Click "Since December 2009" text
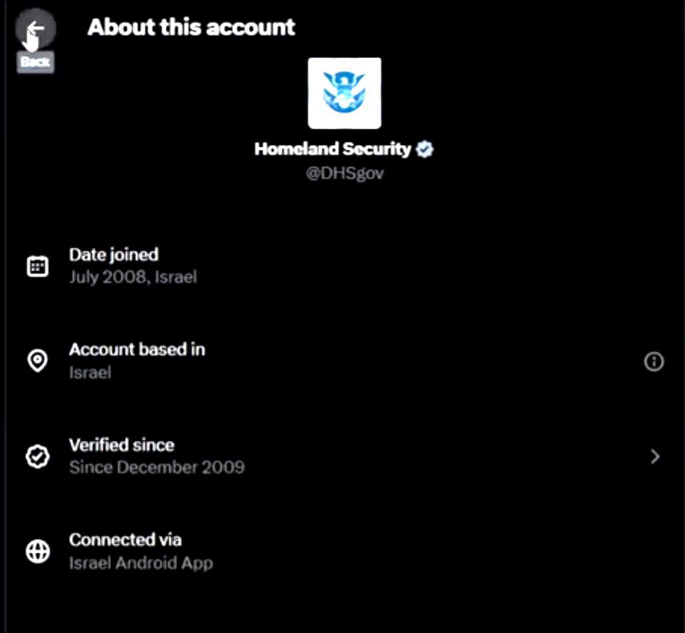 [x=157, y=467]
